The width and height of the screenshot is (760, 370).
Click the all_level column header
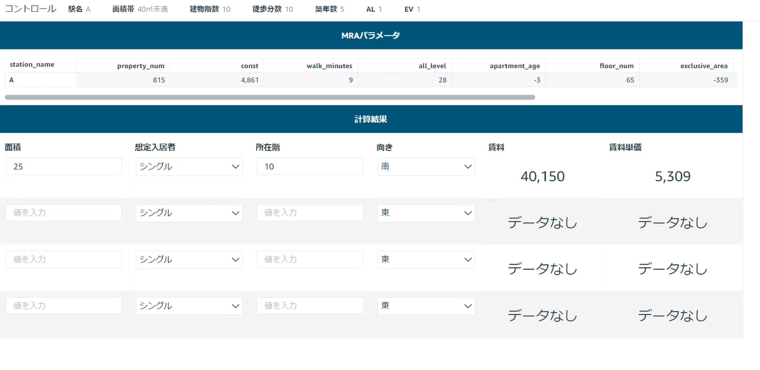[x=432, y=66]
